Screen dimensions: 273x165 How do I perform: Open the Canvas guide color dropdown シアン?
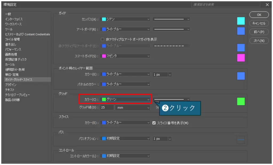coord(126,19)
